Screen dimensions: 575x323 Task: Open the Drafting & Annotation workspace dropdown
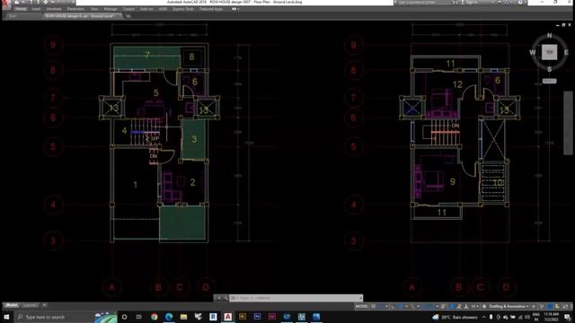coord(509,306)
